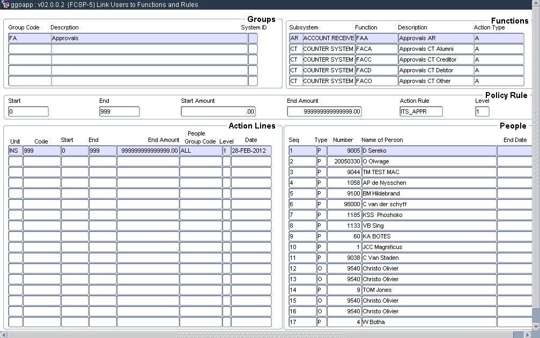Click the Approvals CT Other description field

pyautogui.click(x=435, y=81)
